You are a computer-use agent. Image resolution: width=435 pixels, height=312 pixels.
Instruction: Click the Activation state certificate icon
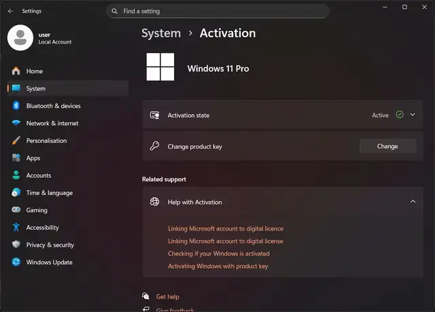pos(154,115)
